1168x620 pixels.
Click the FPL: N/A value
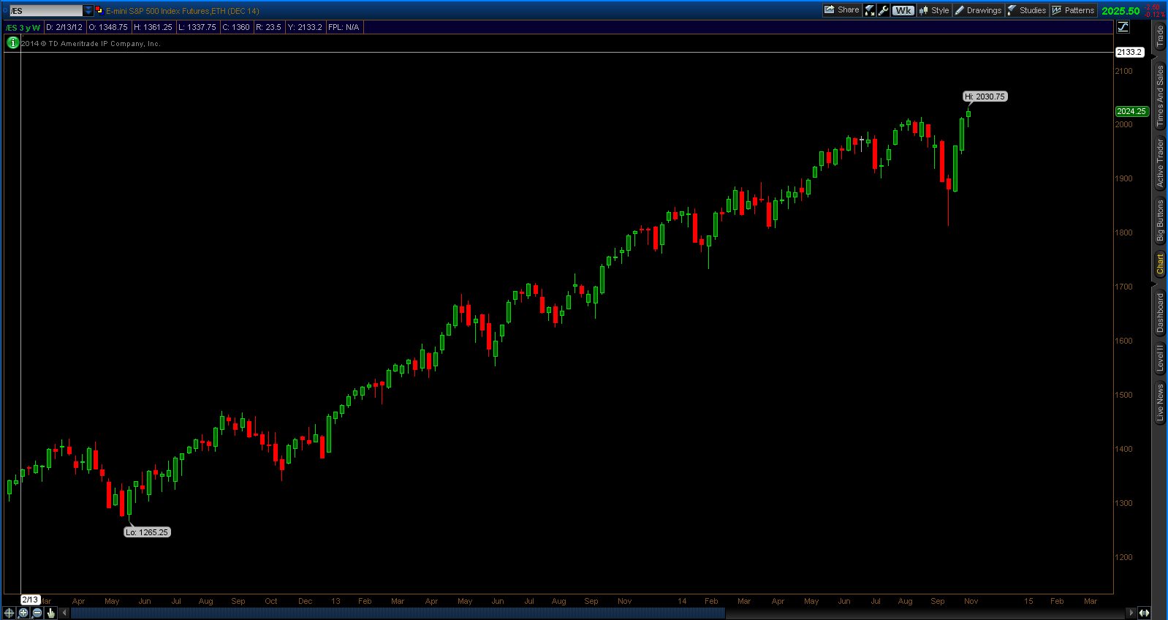pos(344,27)
